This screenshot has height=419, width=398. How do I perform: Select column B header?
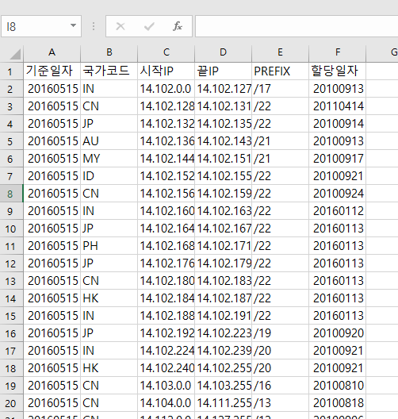pos(109,52)
